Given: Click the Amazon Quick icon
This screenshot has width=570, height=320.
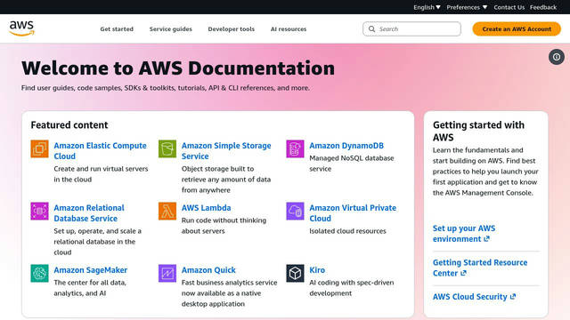Looking at the screenshot, I should tap(167, 273).
